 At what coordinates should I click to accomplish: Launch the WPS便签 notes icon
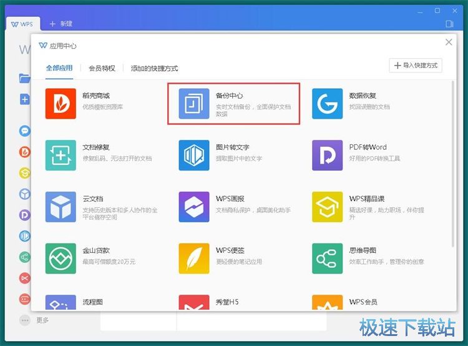(194, 259)
